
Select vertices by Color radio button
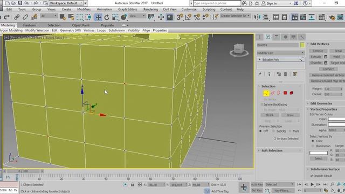pos(313,141)
